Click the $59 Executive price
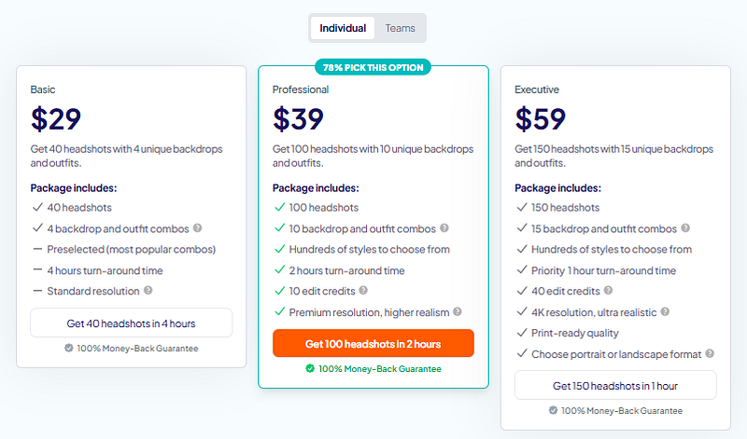 coord(541,118)
